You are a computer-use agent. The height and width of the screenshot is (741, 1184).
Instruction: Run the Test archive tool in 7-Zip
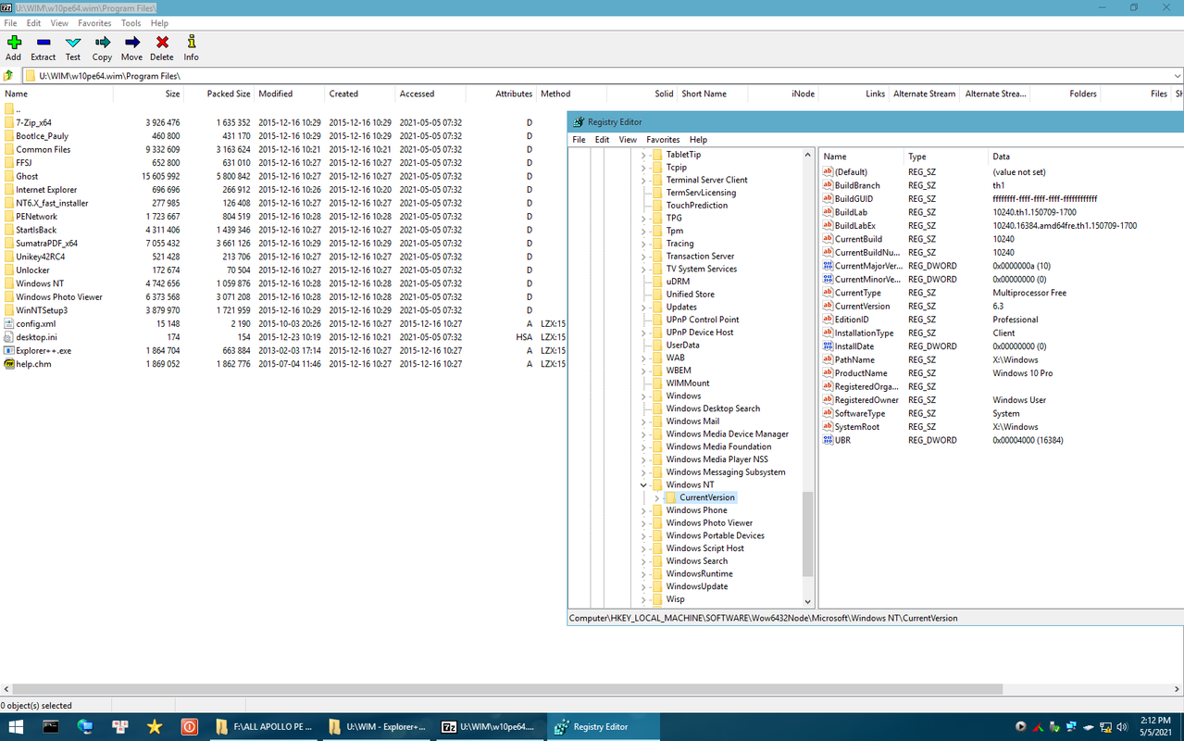pyautogui.click(x=73, y=43)
